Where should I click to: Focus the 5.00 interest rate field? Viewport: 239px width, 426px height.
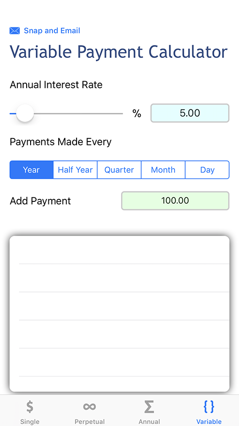[190, 113]
